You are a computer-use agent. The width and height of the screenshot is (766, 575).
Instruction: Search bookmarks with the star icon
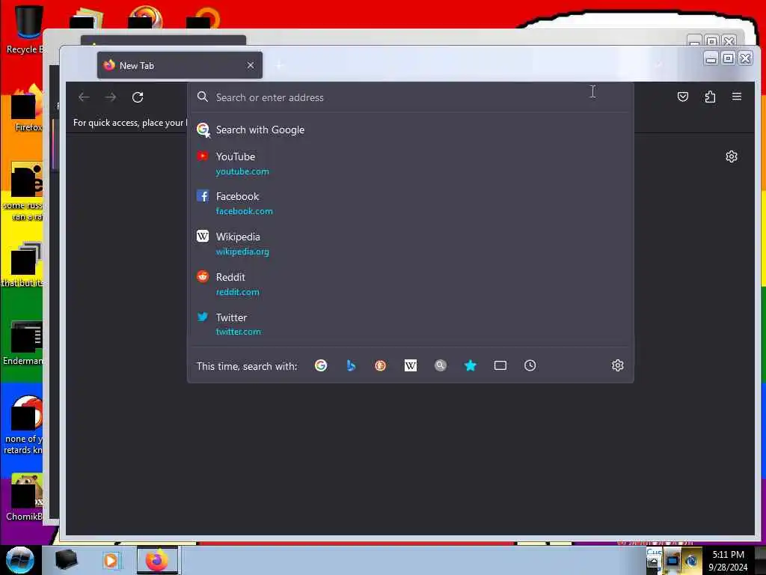pos(470,365)
